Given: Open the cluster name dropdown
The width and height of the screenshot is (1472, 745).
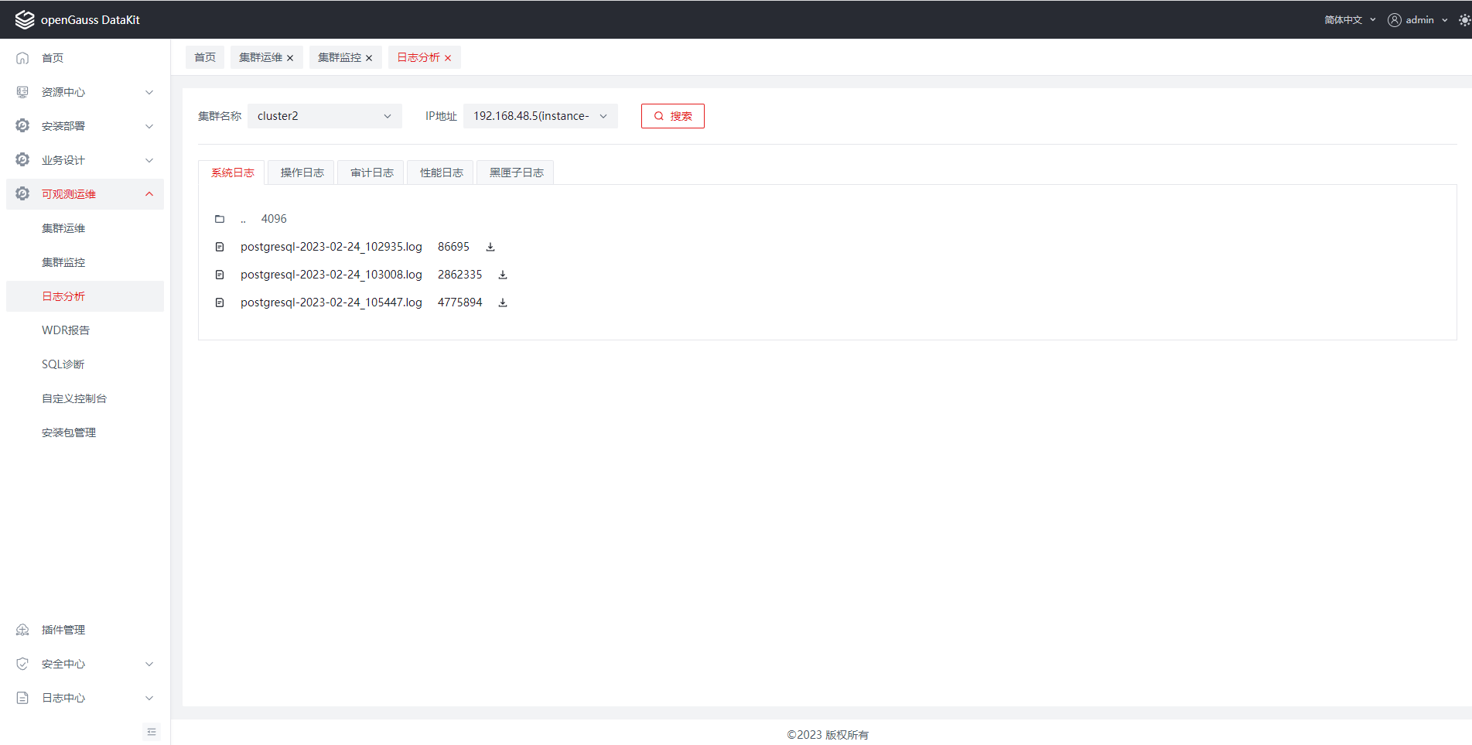Looking at the screenshot, I should [x=324, y=116].
